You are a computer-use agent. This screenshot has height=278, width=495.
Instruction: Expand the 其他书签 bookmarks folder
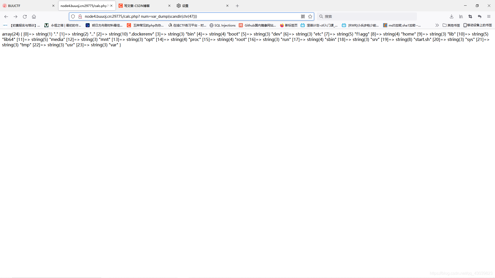[451, 25]
